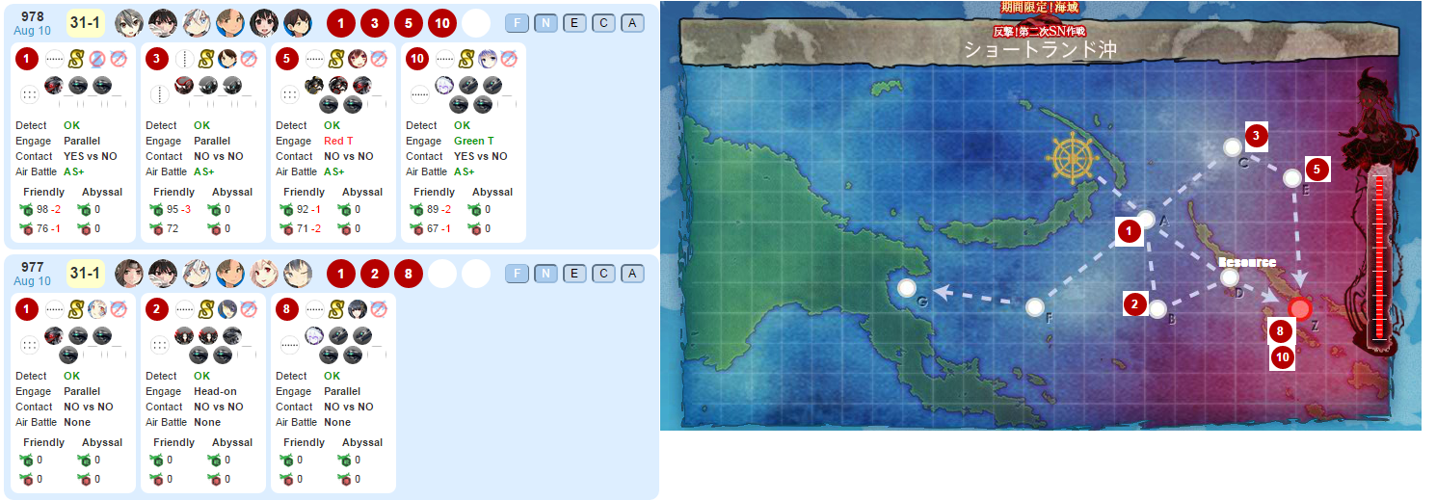Click the friendly bomber icon beside 71 -2
Screen dimensions: 1436x500
(287, 228)
